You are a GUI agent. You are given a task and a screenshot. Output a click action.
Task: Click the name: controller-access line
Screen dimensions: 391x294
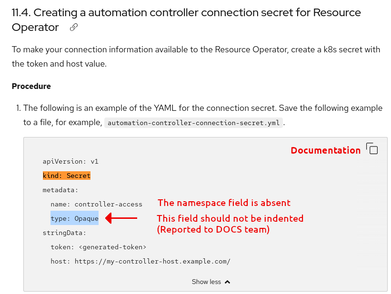point(96,204)
